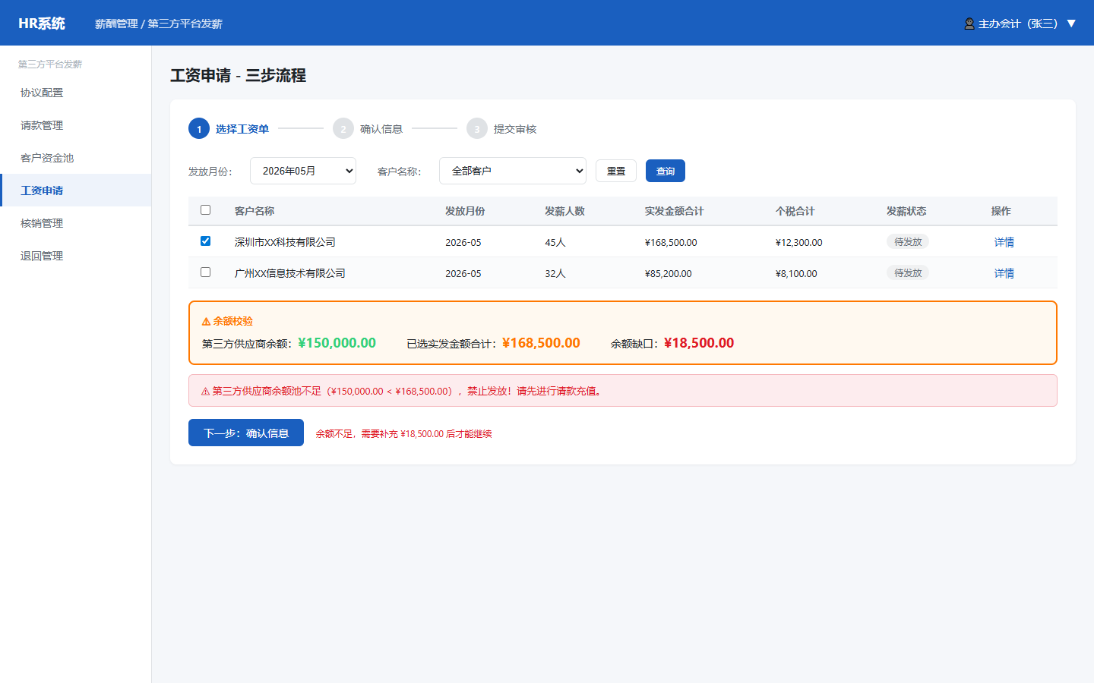Screen dimensions: 1094x683
Task: Select 工资申请 in the sidebar
Action: [76, 190]
